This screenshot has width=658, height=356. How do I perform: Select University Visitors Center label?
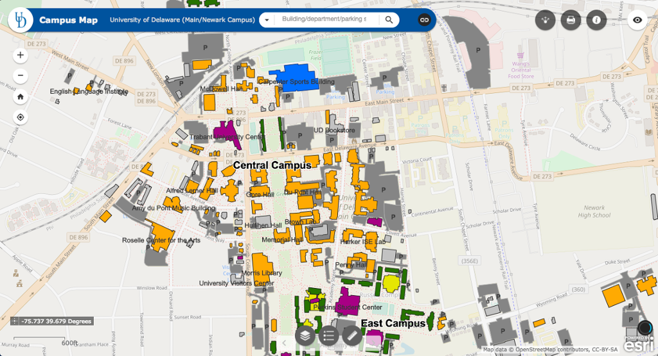[236, 284]
